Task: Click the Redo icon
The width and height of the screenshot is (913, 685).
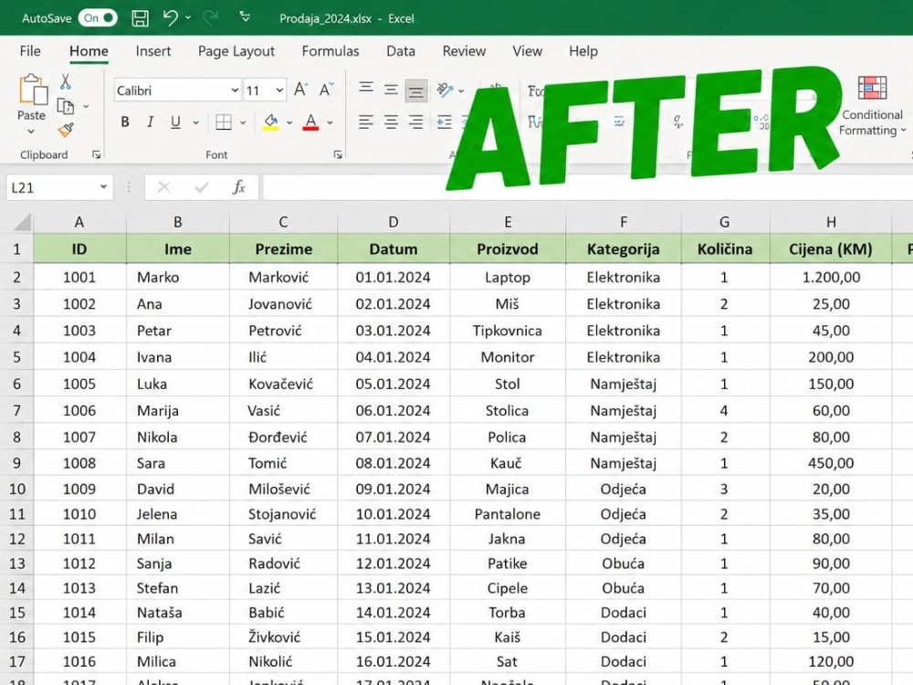Action: tap(210, 17)
